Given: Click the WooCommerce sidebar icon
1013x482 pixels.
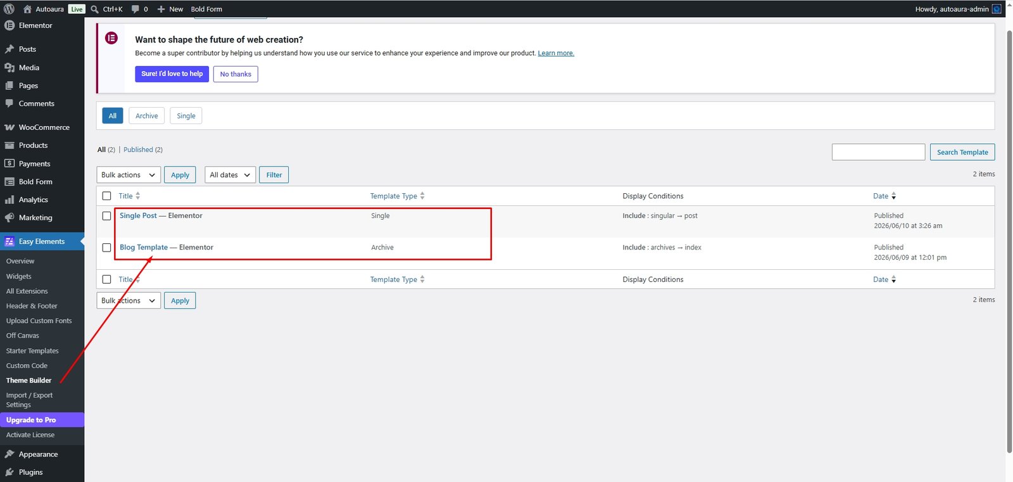Looking at the screenshot, I should point(9,127).
